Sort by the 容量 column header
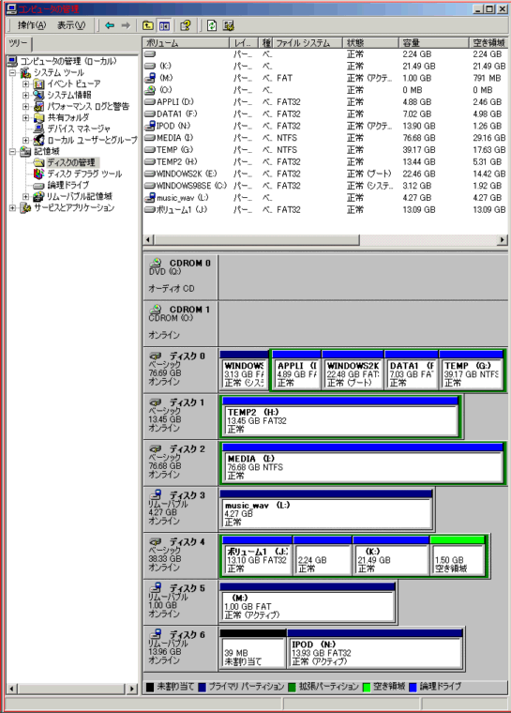 tap(433, 43)
